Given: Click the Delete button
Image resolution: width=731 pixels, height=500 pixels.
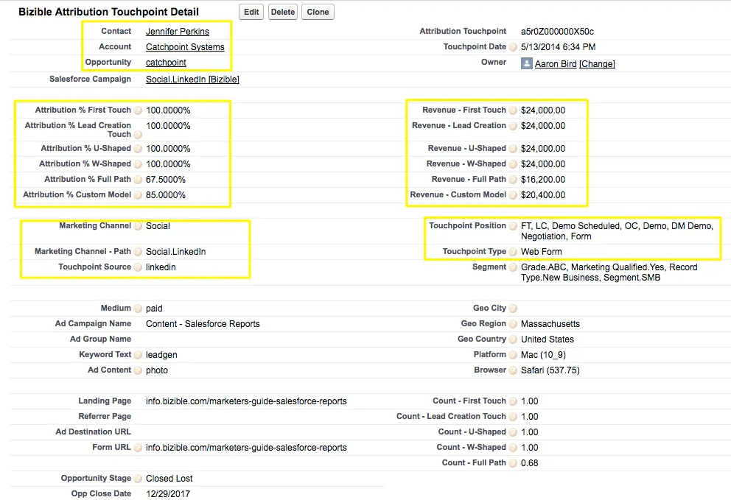Looking at the screenshot, I should tap(283, 12).
